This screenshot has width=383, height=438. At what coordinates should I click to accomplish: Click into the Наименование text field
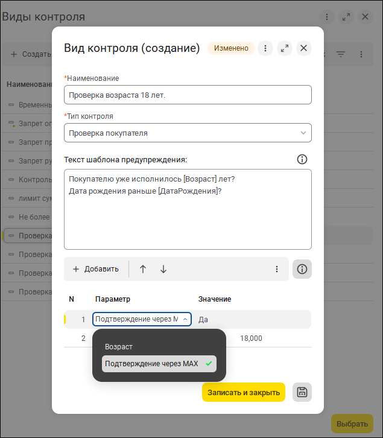click(x=187, y=95)
